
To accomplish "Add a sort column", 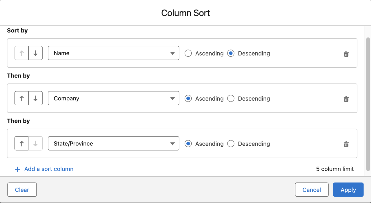I will [x=49, y=169].
